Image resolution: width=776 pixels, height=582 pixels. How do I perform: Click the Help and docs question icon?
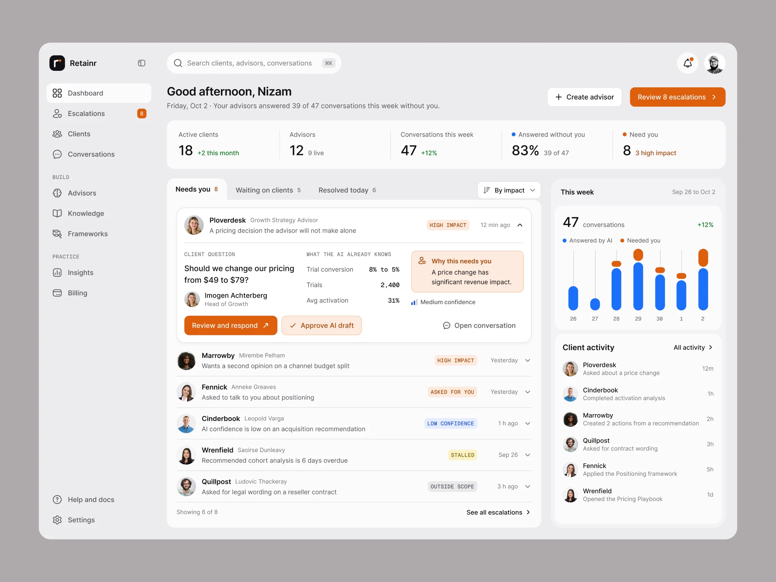[57, 500]
